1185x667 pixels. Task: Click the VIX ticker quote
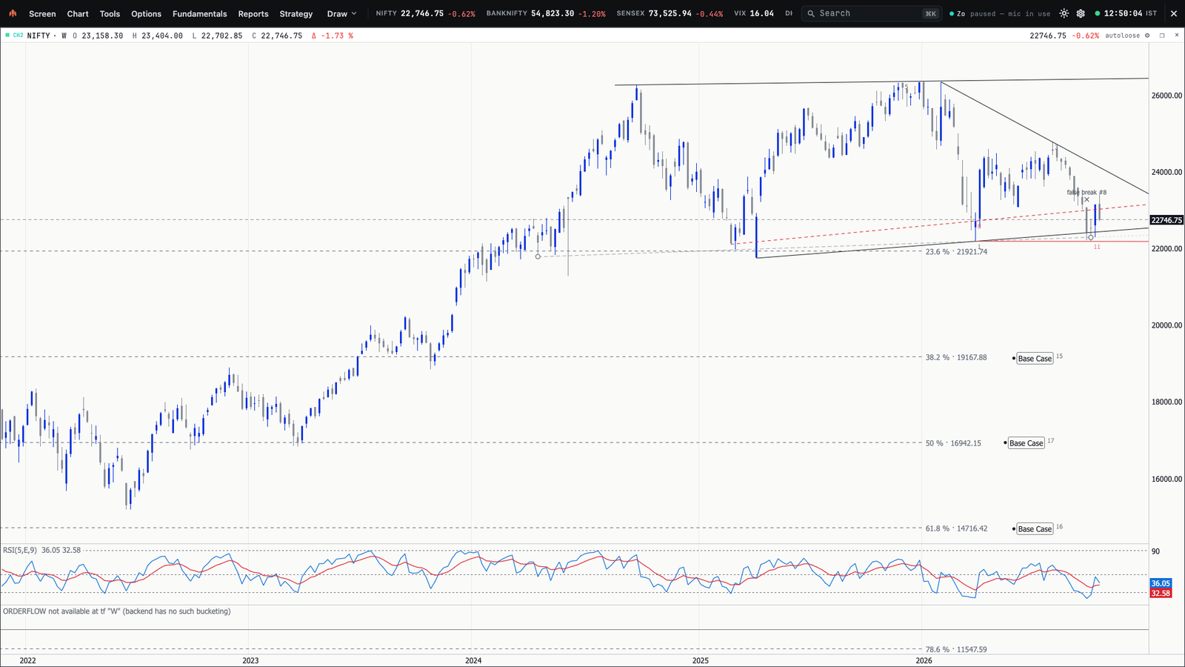pos(754,13)
